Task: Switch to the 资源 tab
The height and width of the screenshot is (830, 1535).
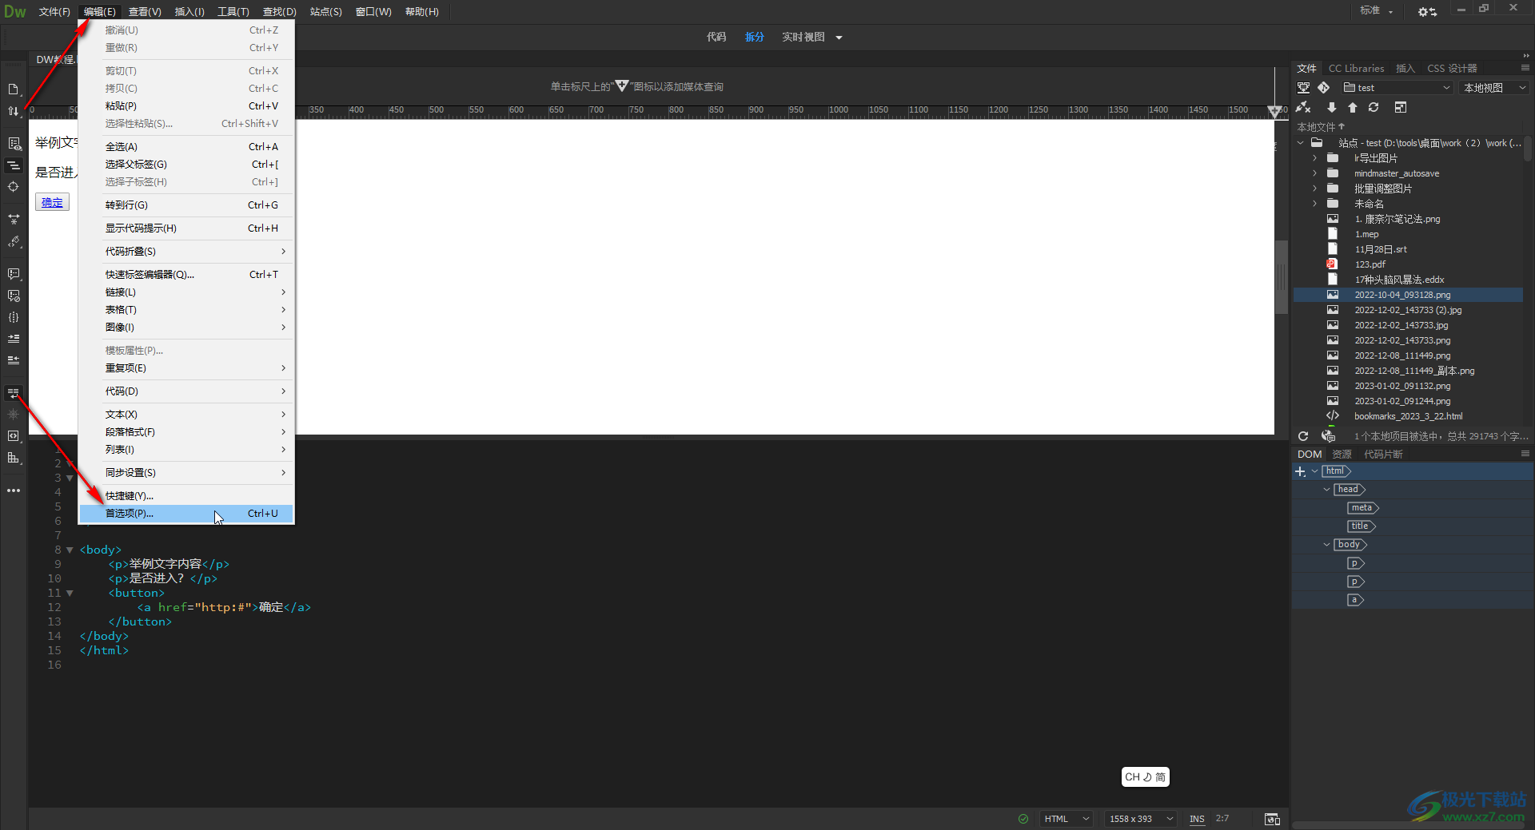Action: pyautogui.click(x=1342, y=454)
